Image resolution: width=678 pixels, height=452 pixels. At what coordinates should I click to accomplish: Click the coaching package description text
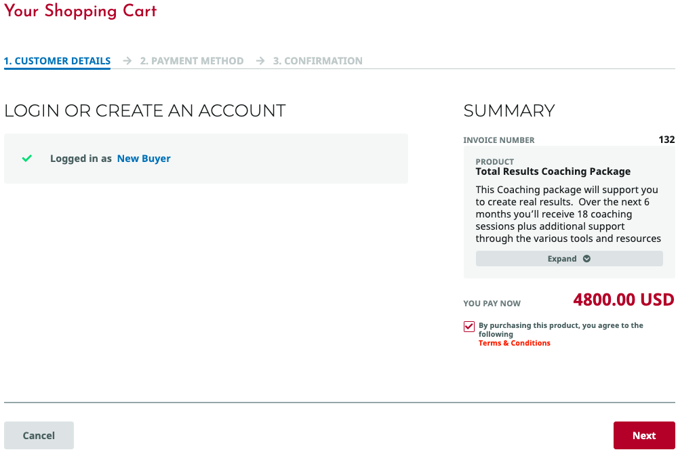click(568, 214)
